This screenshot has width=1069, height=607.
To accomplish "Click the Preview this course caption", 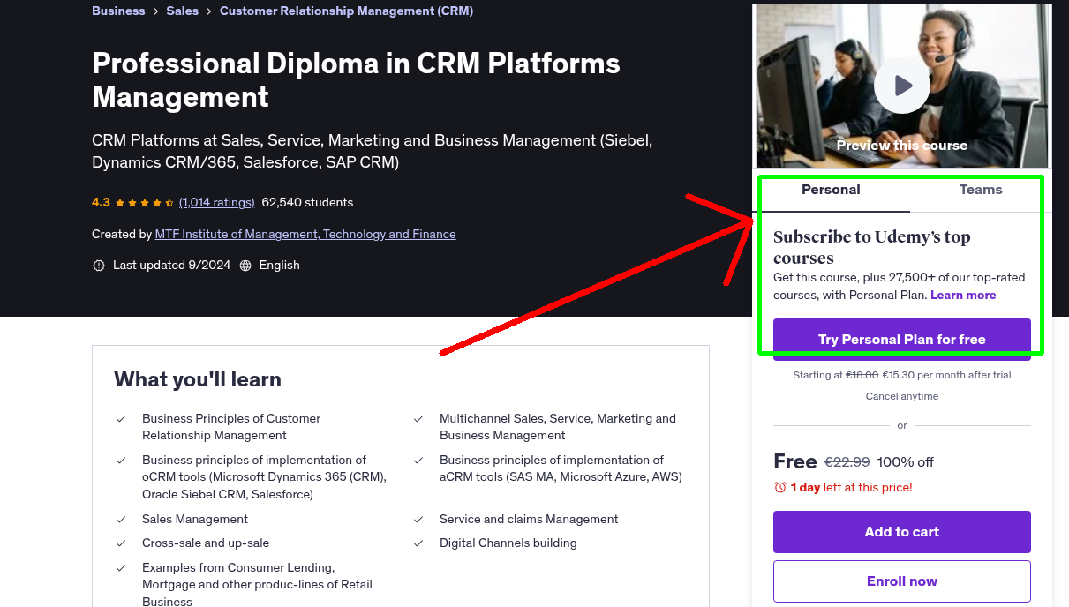I will (902, 146).
